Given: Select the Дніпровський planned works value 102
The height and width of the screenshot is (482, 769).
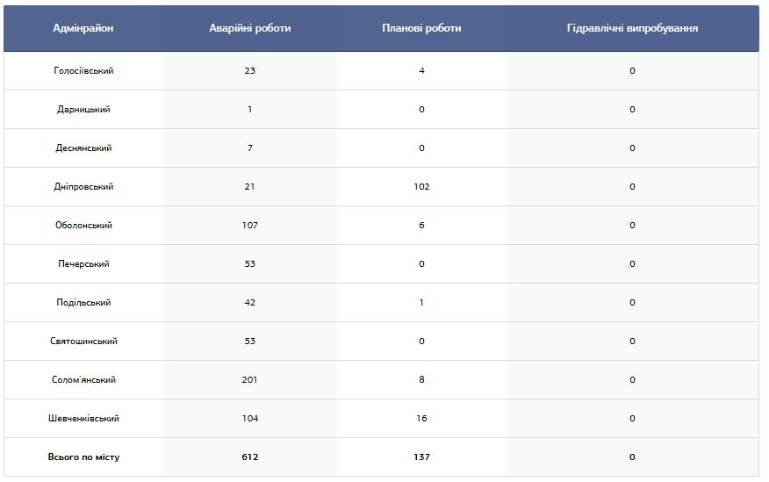Looking at the screenshot, I should click(x=421, y=187).
